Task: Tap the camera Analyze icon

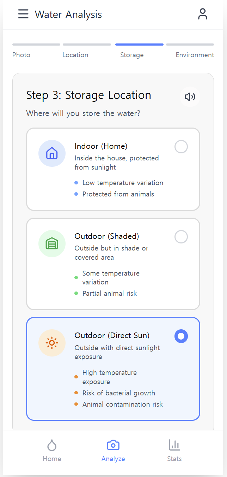Action: click(113, 445)
